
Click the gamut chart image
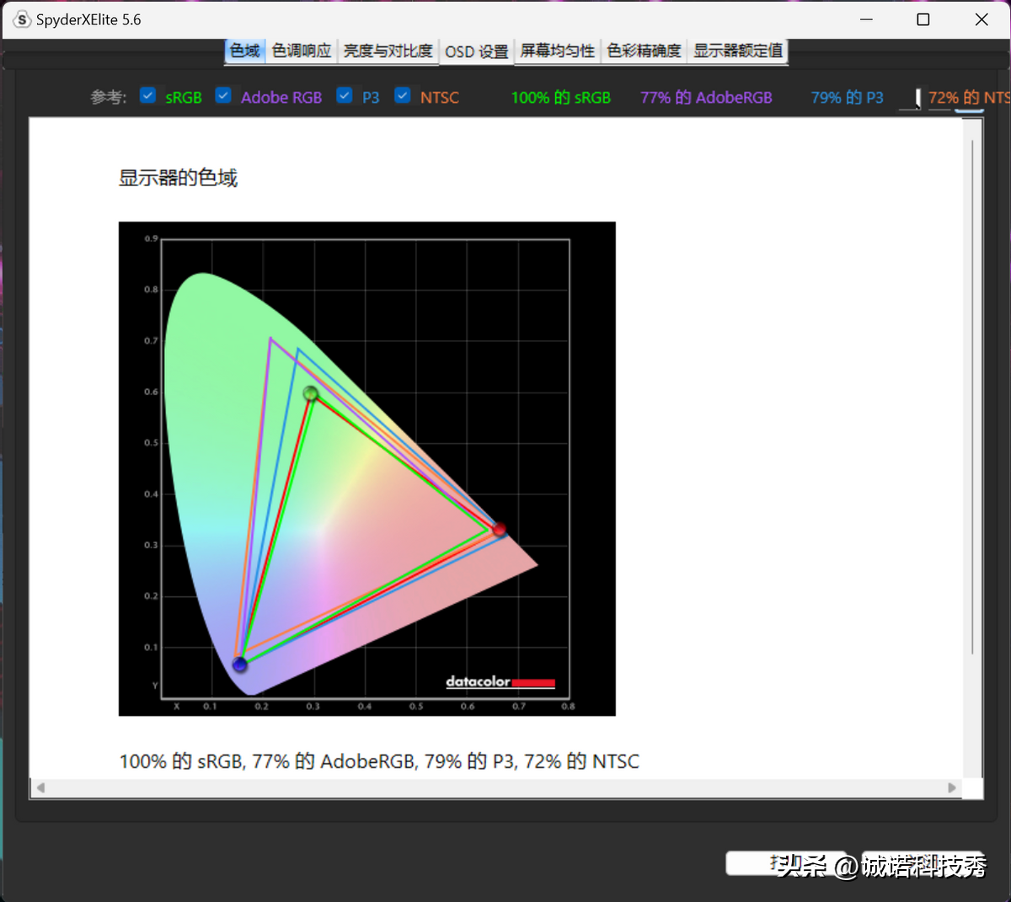coord(367,469)
